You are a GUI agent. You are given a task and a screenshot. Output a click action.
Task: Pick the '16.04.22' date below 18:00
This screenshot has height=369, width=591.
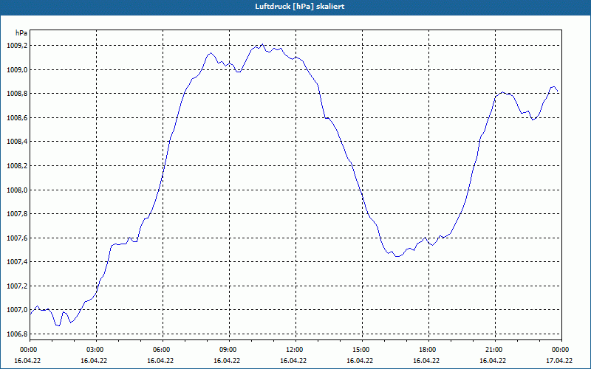[x=426, y=360]
